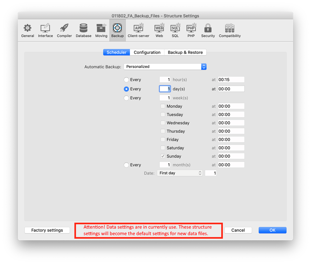Open the First day date dropdown

click(x=180, y=173)
